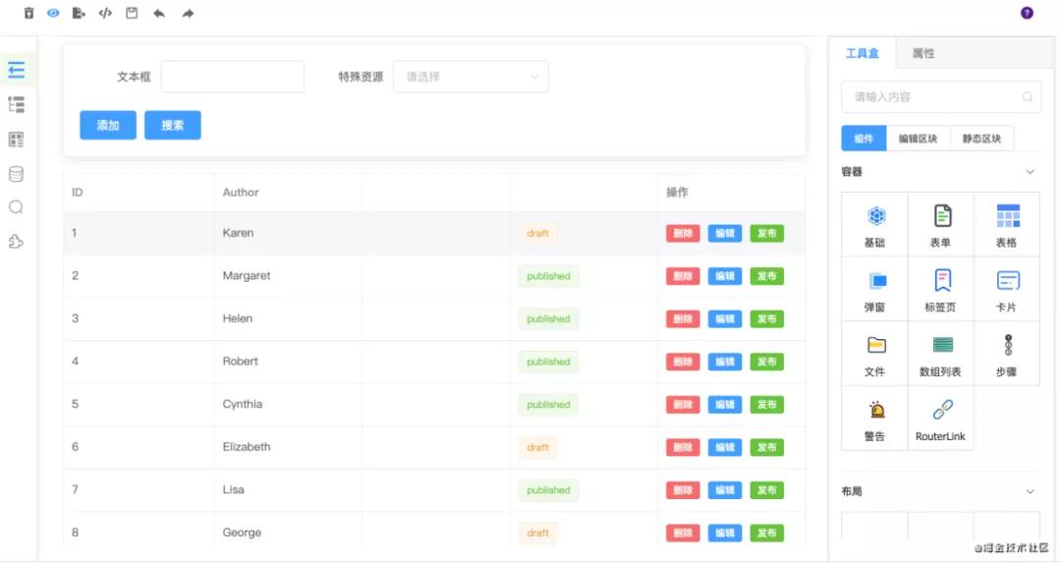The image size is (1061, 563).
Task: Select the RouterLink component
Action: 940,419
